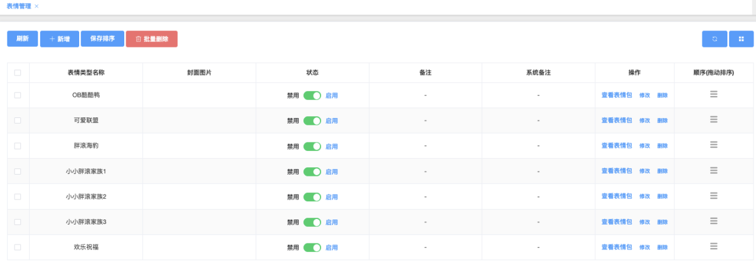Click drag handle icon for OB酷酷鸭 row
Image resolution: width=756 pixels, height=264 pixels.
pos(713,94)
